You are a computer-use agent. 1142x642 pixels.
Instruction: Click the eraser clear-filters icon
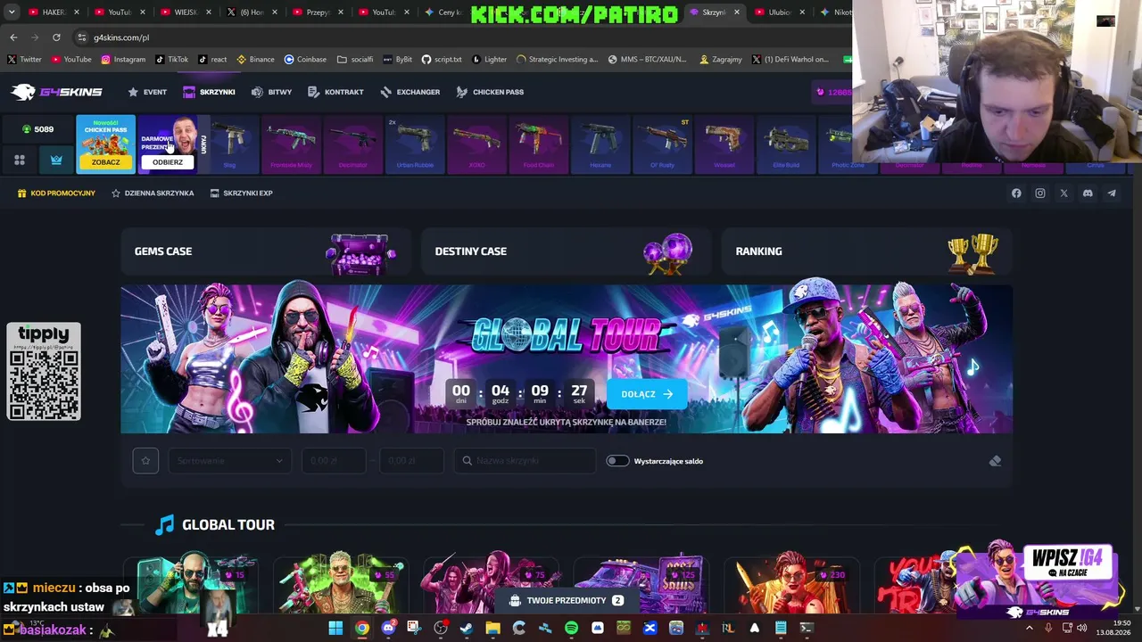(995, 461)
